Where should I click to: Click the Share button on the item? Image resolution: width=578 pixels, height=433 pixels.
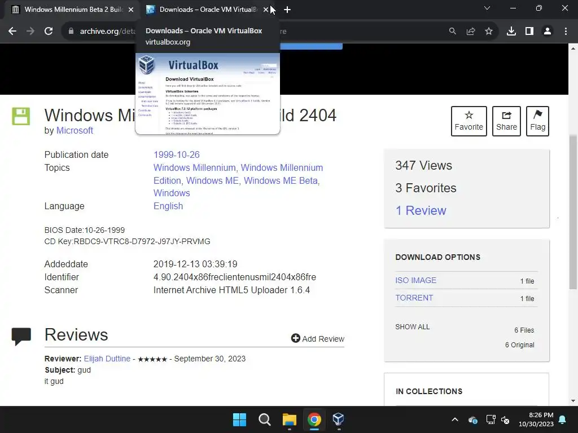click(x=506, y=121)
